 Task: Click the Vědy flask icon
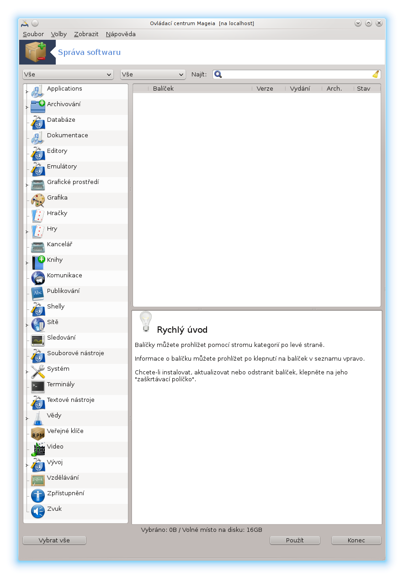click(38, 418)
